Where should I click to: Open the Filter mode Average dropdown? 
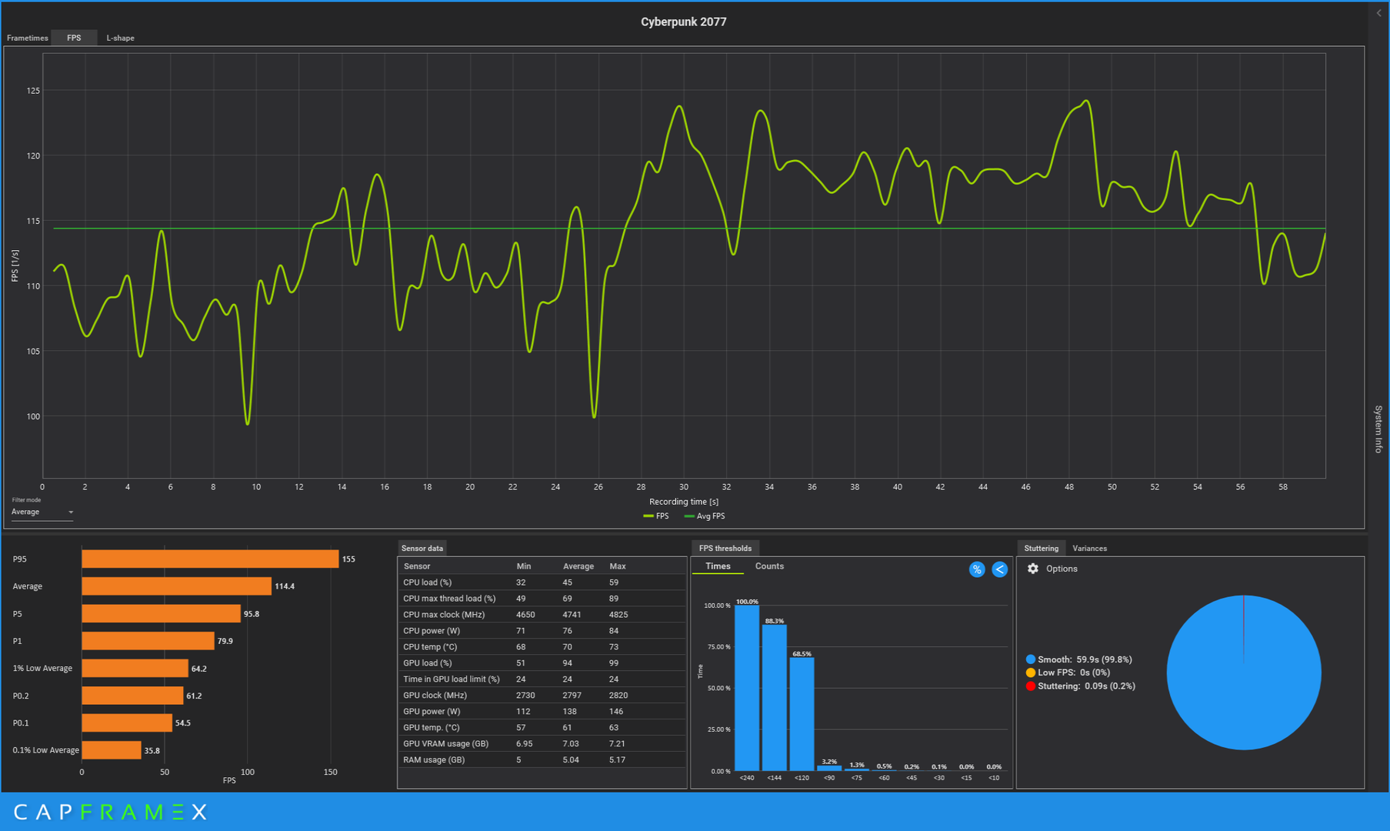pyautogui.click(x=42, y=512)
